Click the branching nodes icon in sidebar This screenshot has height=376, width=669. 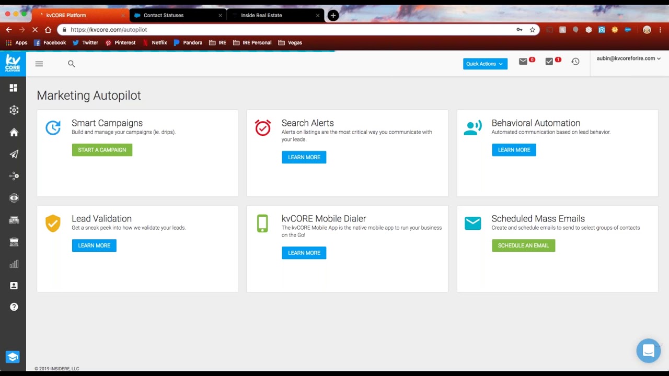pos(14,176)
